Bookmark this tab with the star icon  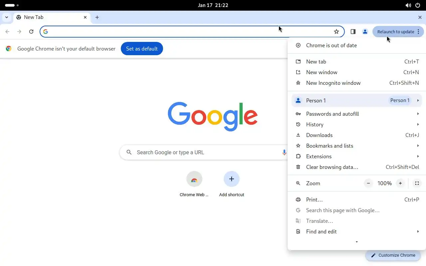click(x=336, y=32)
